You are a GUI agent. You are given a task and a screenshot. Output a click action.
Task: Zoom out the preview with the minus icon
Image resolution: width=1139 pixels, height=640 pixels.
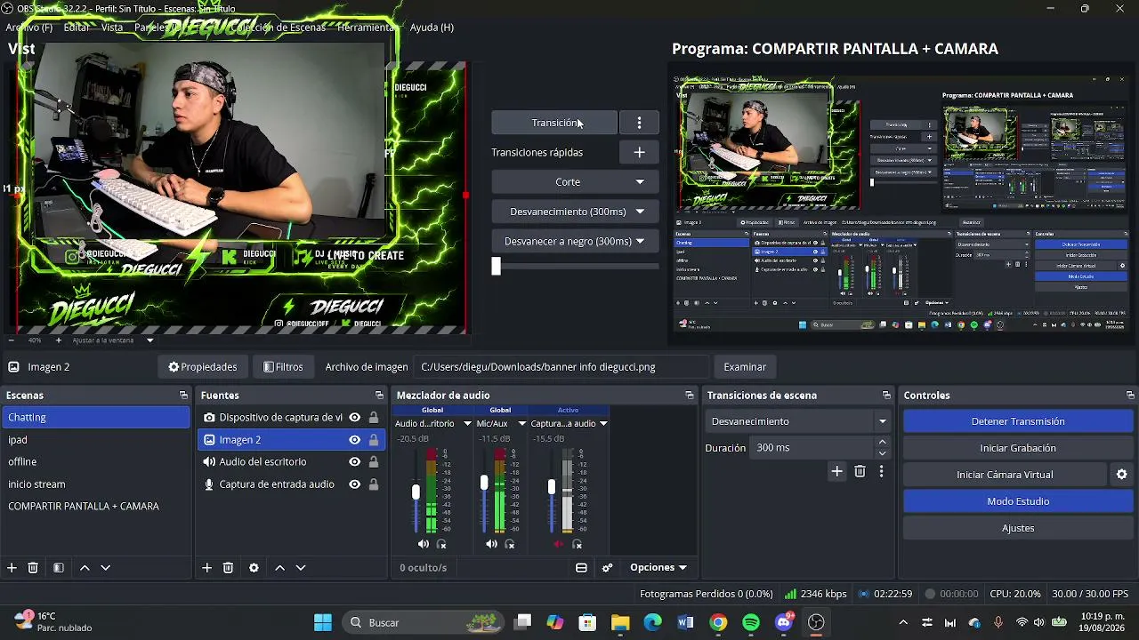tap(12, 340)
